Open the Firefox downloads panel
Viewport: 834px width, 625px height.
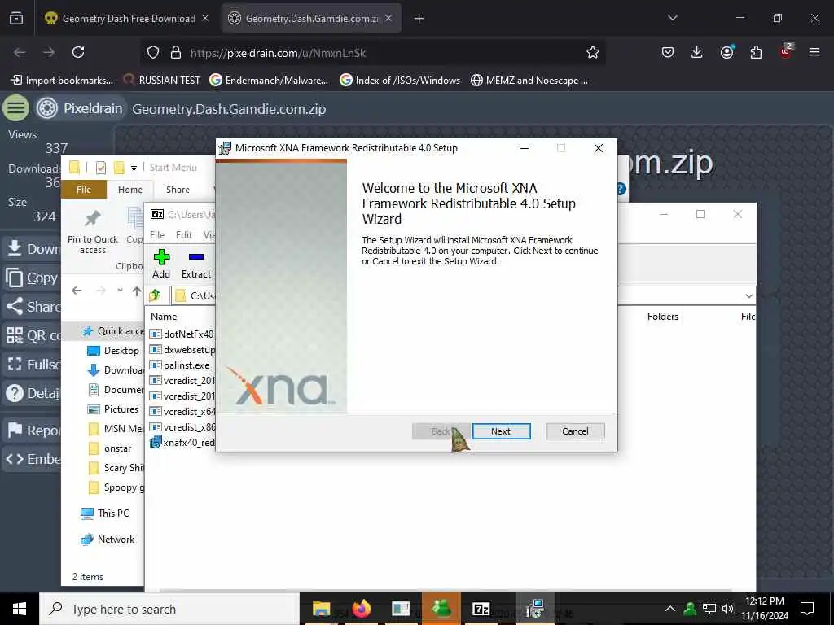pos(697,52)
